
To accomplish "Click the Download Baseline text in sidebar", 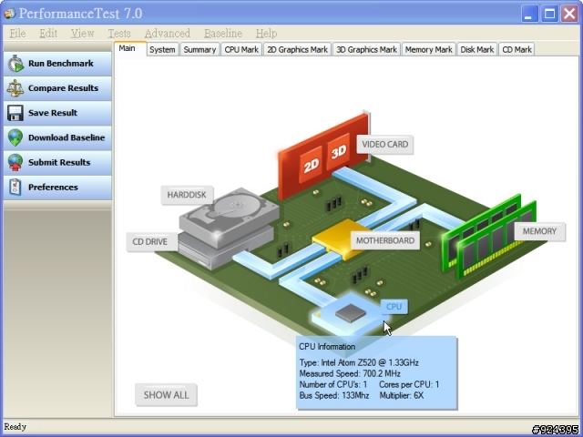I will pos(66,137).
